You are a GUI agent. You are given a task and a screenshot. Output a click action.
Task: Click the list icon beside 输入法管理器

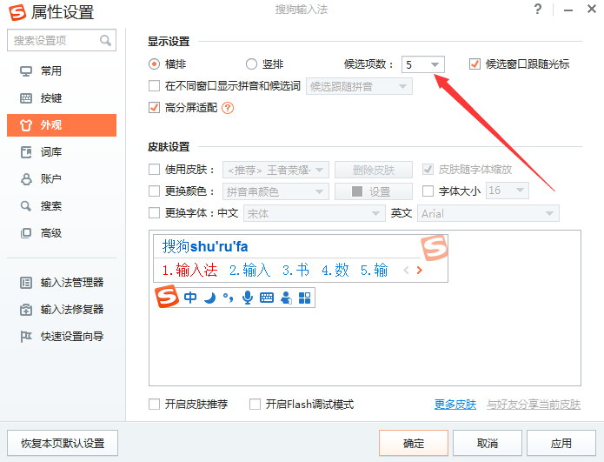(x=26, y=283)
